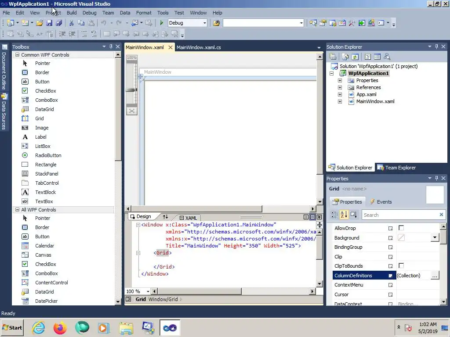Pick the Label control in Toolbox
Viewport: 450px width, 337px height.
40,137
